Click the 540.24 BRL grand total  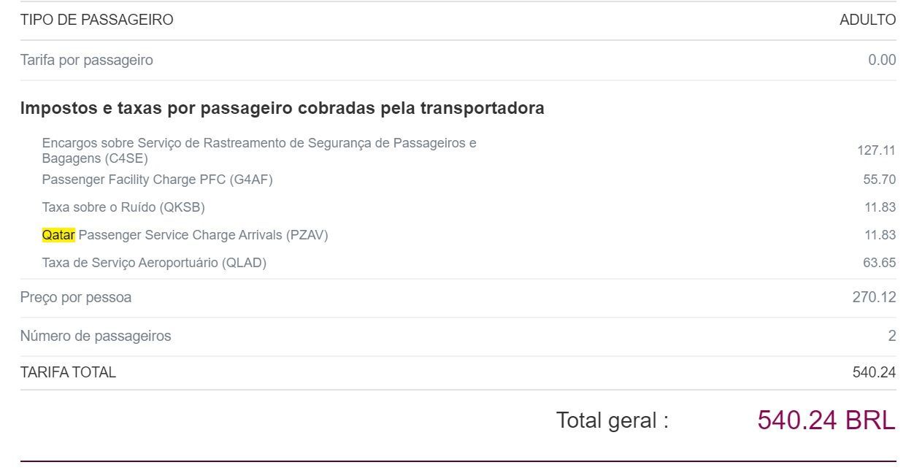coord(826,420)
